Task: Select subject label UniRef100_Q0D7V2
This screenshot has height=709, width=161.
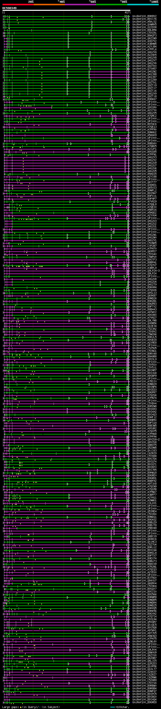Action: tap(144, 41)
